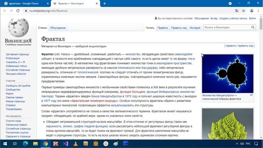The width and height of the screenshot is (263, 148).
Task: Open VLC media player from taskbar
Action: point(76,144)
